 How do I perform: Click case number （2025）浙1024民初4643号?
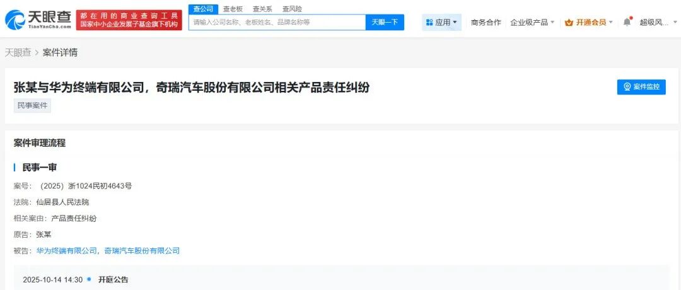(x=85, y=186)
